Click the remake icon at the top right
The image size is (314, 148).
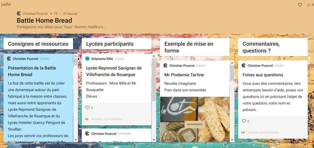309,5
